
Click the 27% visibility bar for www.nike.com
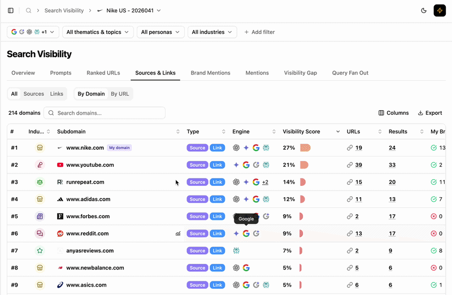point(305,147)
